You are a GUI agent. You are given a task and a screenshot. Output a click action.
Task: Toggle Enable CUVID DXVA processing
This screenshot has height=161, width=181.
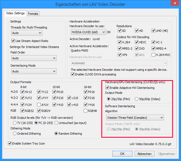[x=73, y=74]
